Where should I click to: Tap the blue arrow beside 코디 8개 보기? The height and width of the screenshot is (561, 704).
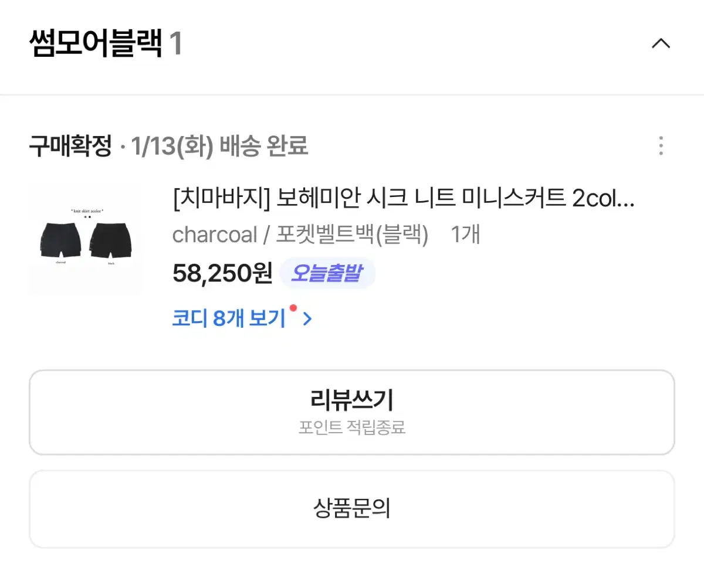[x=307, y=319]
